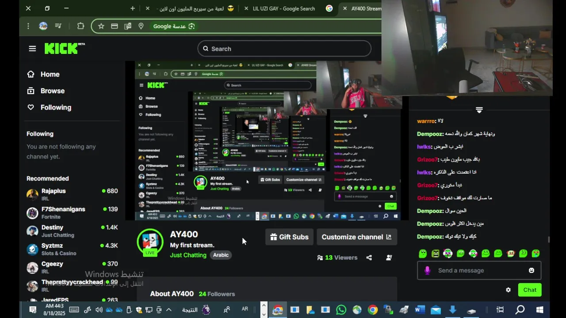The height and width of the screenshot is (318, 566).
Task: Click the follow icon beside the share icon
Action: [x=389, y=257]
